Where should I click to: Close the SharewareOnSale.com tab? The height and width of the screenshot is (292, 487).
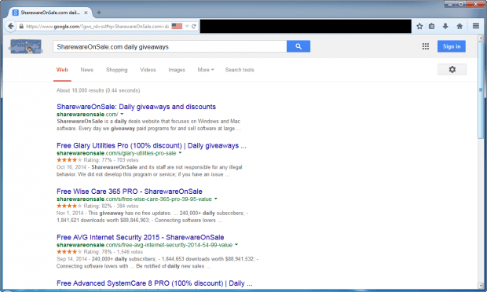pyautogui.click(x=86, y=13)
